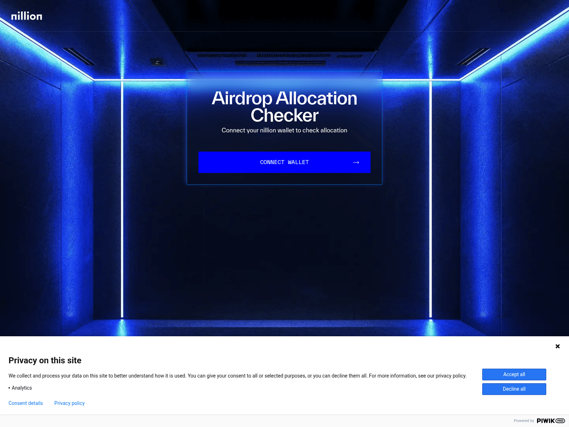Image resolution: width=569 pixels, height=427 pixels.
Task: Decline all privacy purposes
Action: [x=514, y=389]
